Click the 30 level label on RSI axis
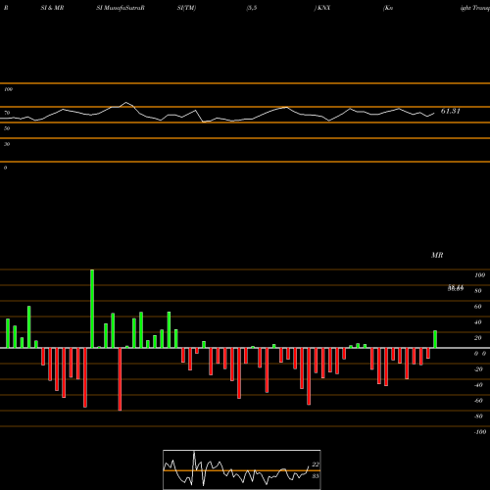The image size is (490, 490). coord(7,144)
